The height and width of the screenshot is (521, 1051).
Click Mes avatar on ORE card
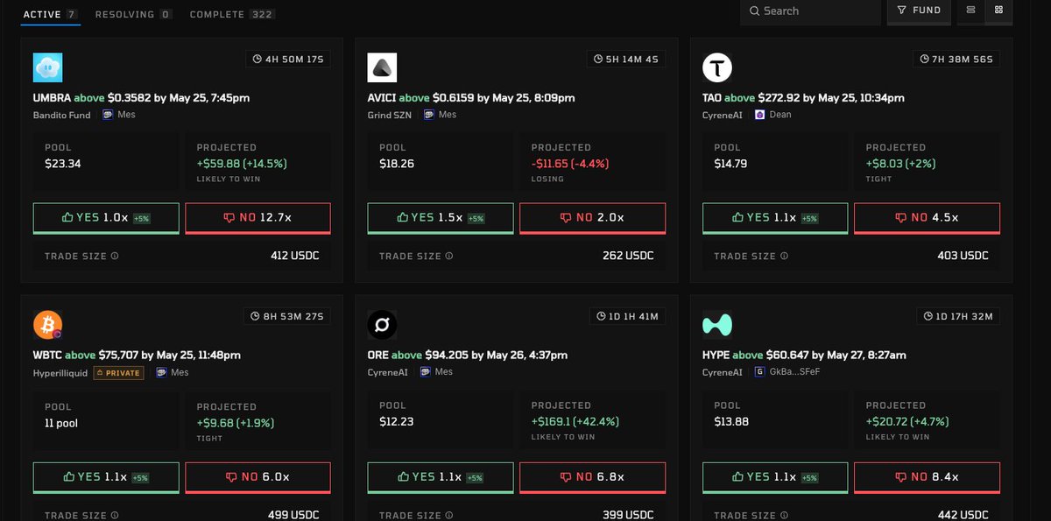coord(426,372)
